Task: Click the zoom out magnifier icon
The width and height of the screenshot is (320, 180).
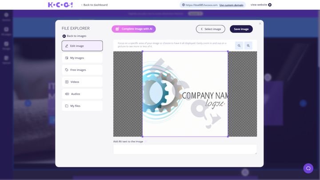Action: tap(239, 46)
